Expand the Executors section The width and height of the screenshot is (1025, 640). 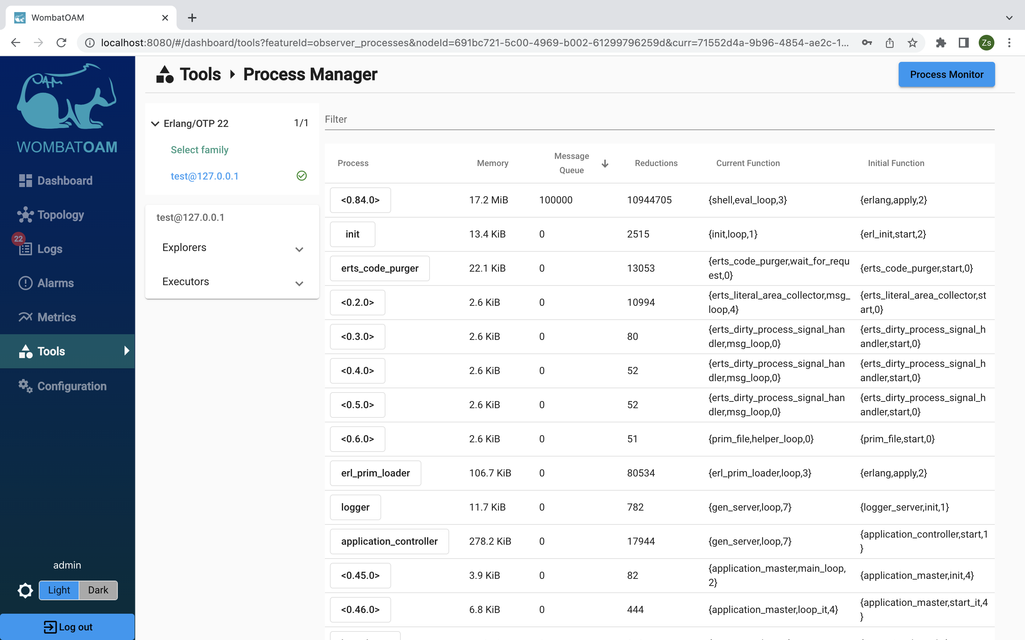point(232,282)
